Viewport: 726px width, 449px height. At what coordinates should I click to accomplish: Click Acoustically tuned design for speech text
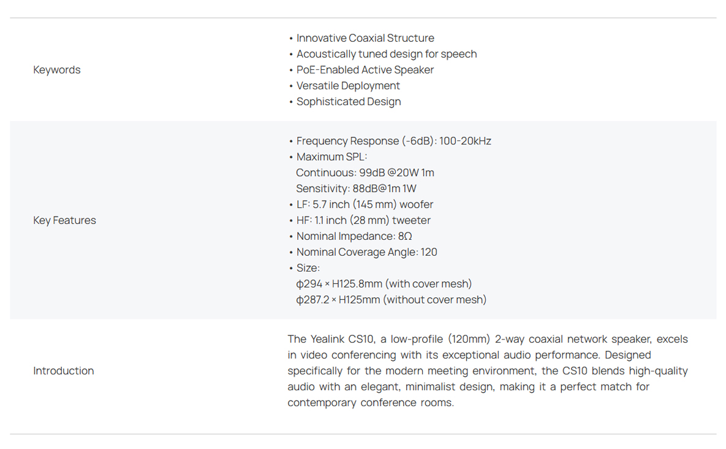[x=386, y=54]
